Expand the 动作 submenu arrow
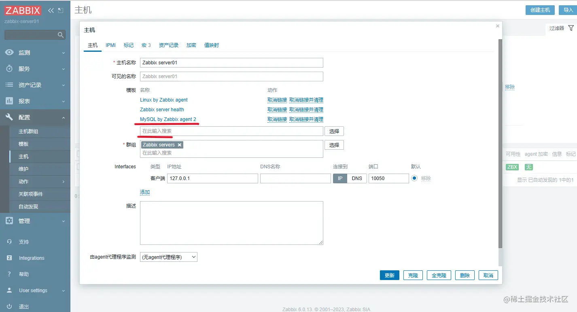 tap(64, 182)
